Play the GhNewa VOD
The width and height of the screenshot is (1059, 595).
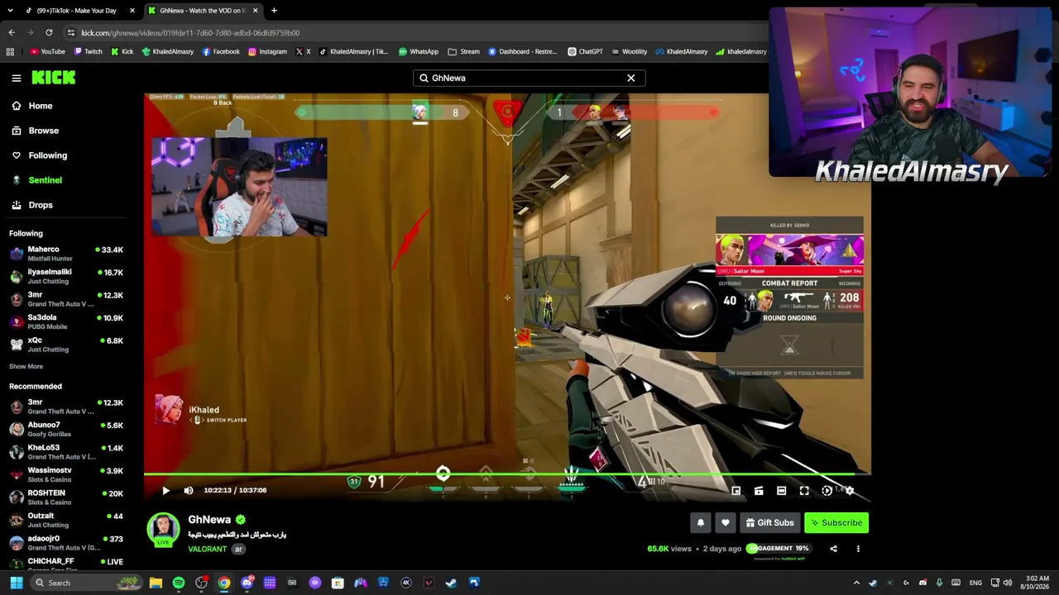click(165, 490)
